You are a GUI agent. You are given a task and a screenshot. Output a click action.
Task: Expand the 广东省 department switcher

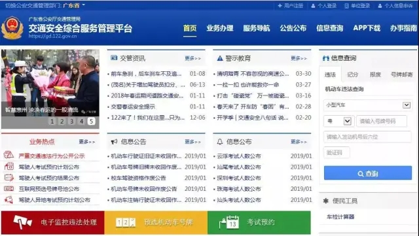click(x=74, y=5)
